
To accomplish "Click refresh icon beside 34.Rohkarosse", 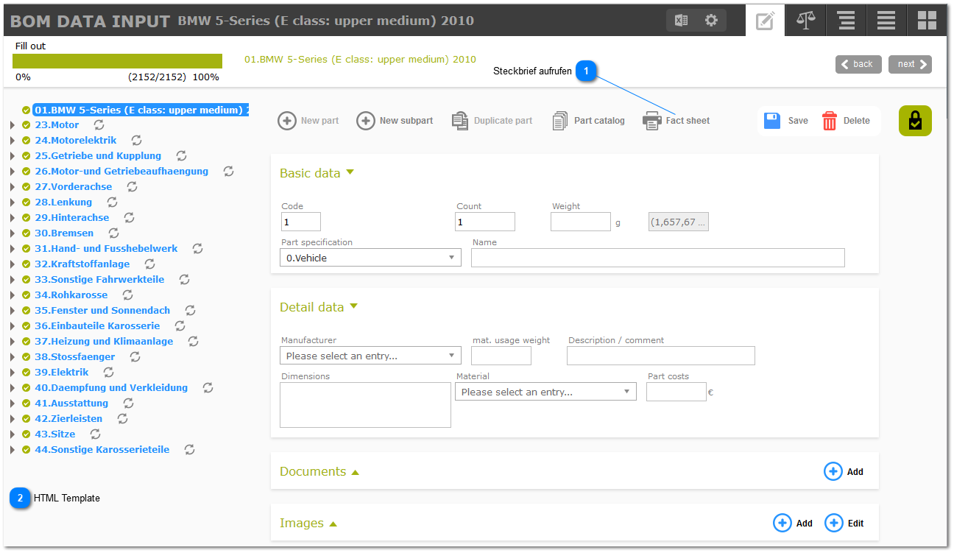I will click(x=128, y=295).
